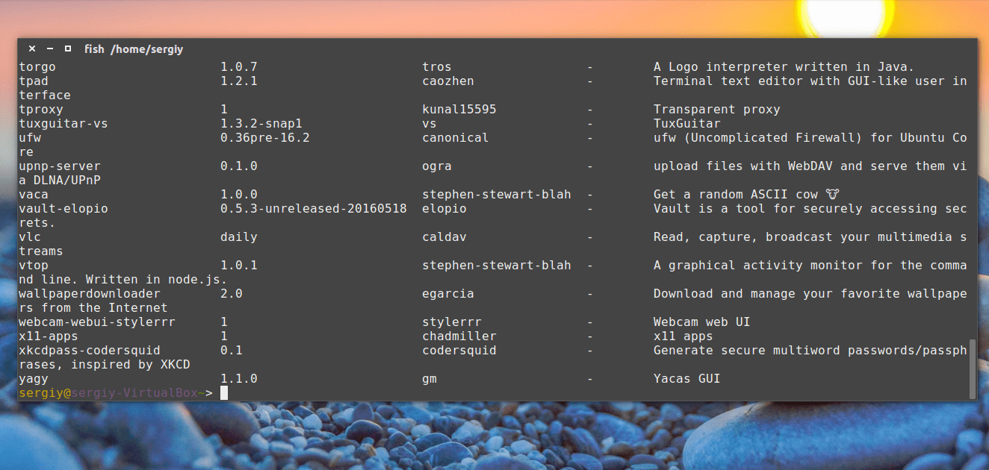This screenshot has height=470, width=989.
Task: Click developer name 'kunal15595'
Action: 459,110
